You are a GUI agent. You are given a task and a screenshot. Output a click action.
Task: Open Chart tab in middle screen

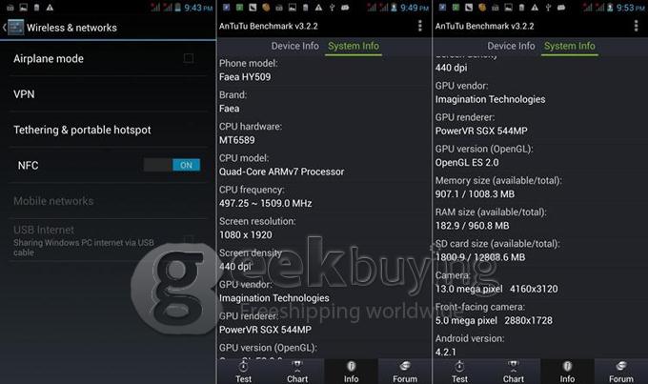click(x=297, y=372)
